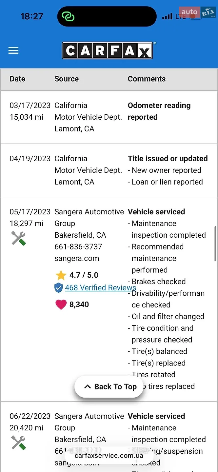
Task: Click the Back To Top button
Action: pyautogui.click(x=109, y=387)
